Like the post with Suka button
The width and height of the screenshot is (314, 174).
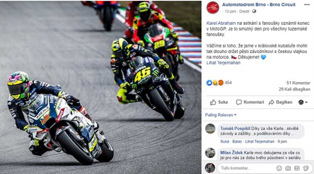(x=219, y=102)
